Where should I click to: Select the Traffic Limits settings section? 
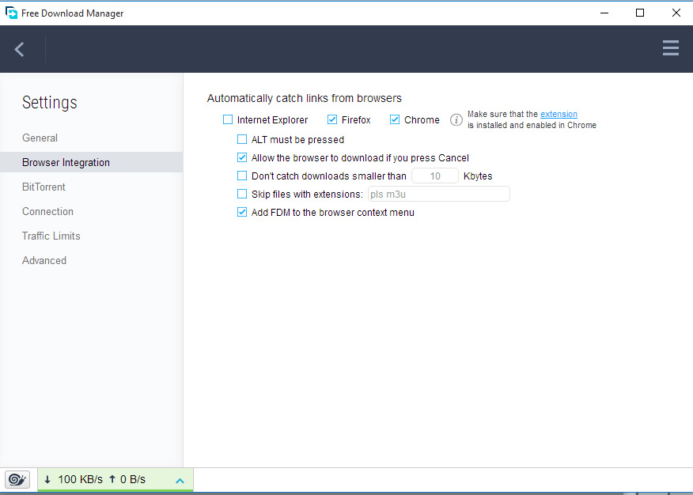pyautogui.click(x=51, y=236)
